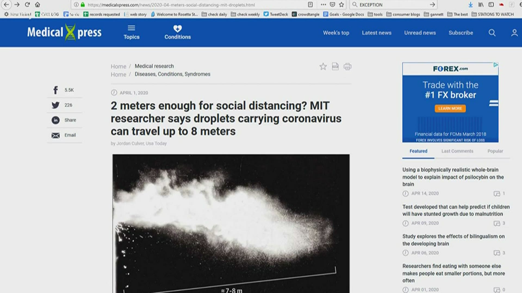Click the droplet cloud article image

(231, 224)
